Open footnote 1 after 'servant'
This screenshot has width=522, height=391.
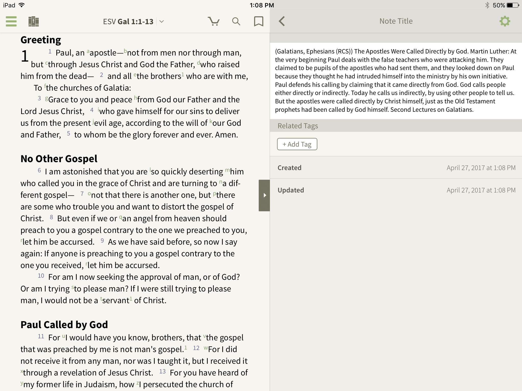[x=131, y=299]
